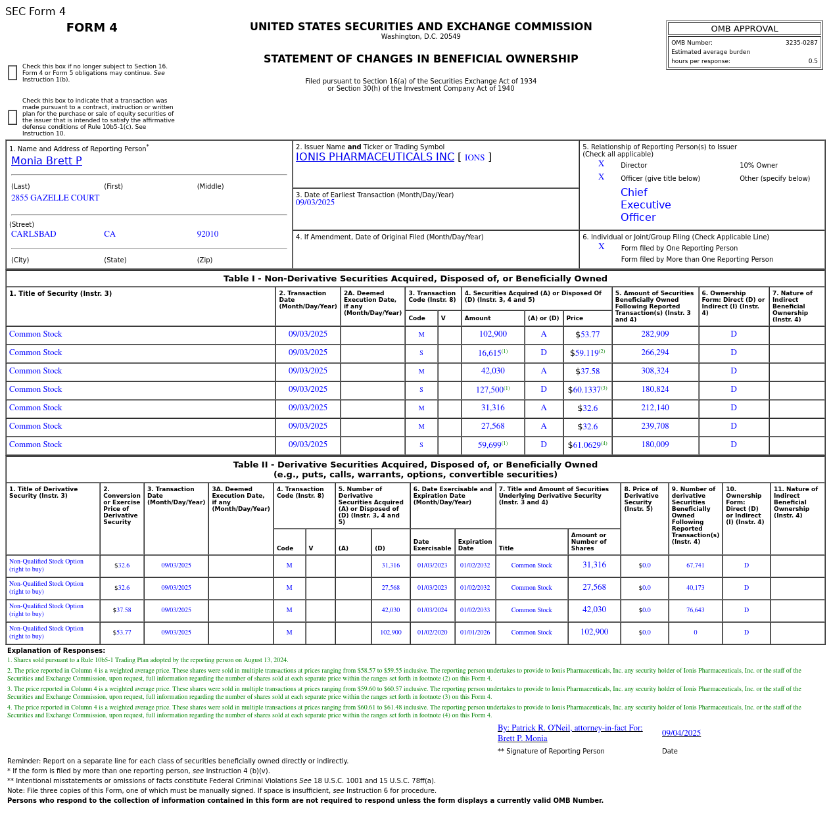
Task: Open the Patrick R. O'Neil attorney-in-fact signature link
Action: click(570, 733)
